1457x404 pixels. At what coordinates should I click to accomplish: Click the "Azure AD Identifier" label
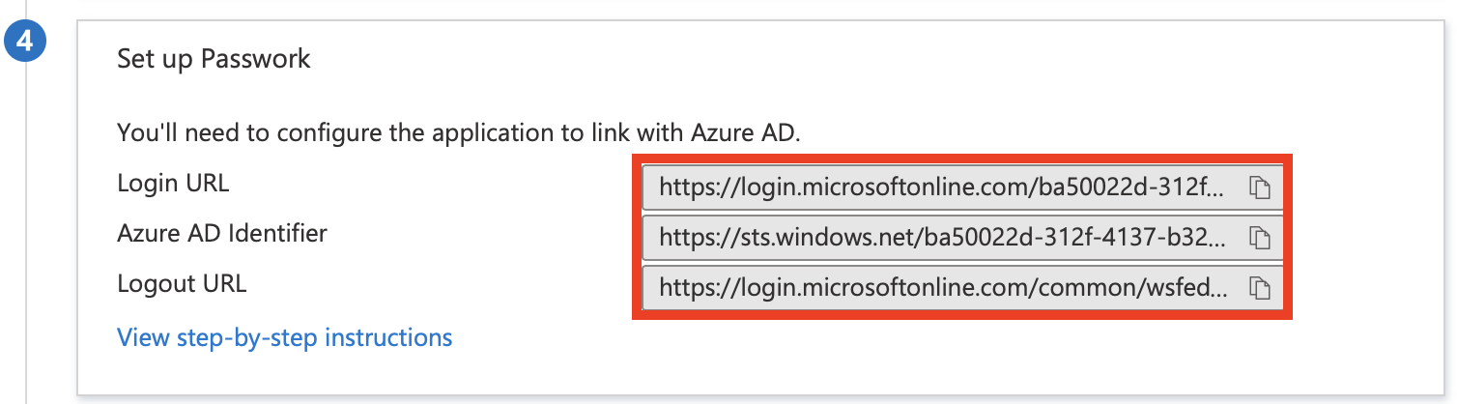221,233
